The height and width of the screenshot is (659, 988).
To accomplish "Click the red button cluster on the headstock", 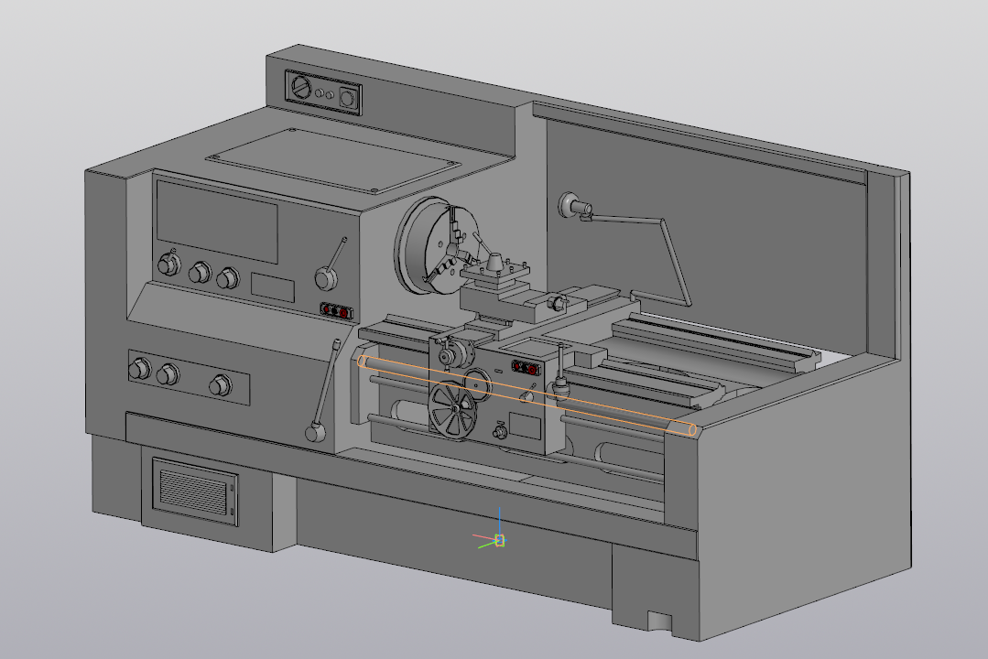I will [335, 310].
